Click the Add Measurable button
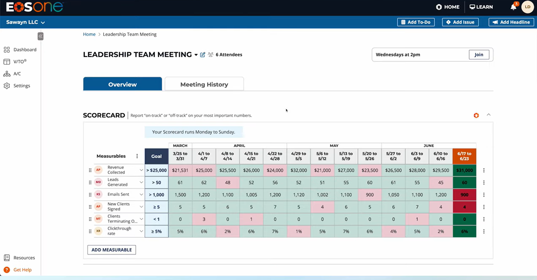This screenshot has width=537, height=280. click(112, 250)
